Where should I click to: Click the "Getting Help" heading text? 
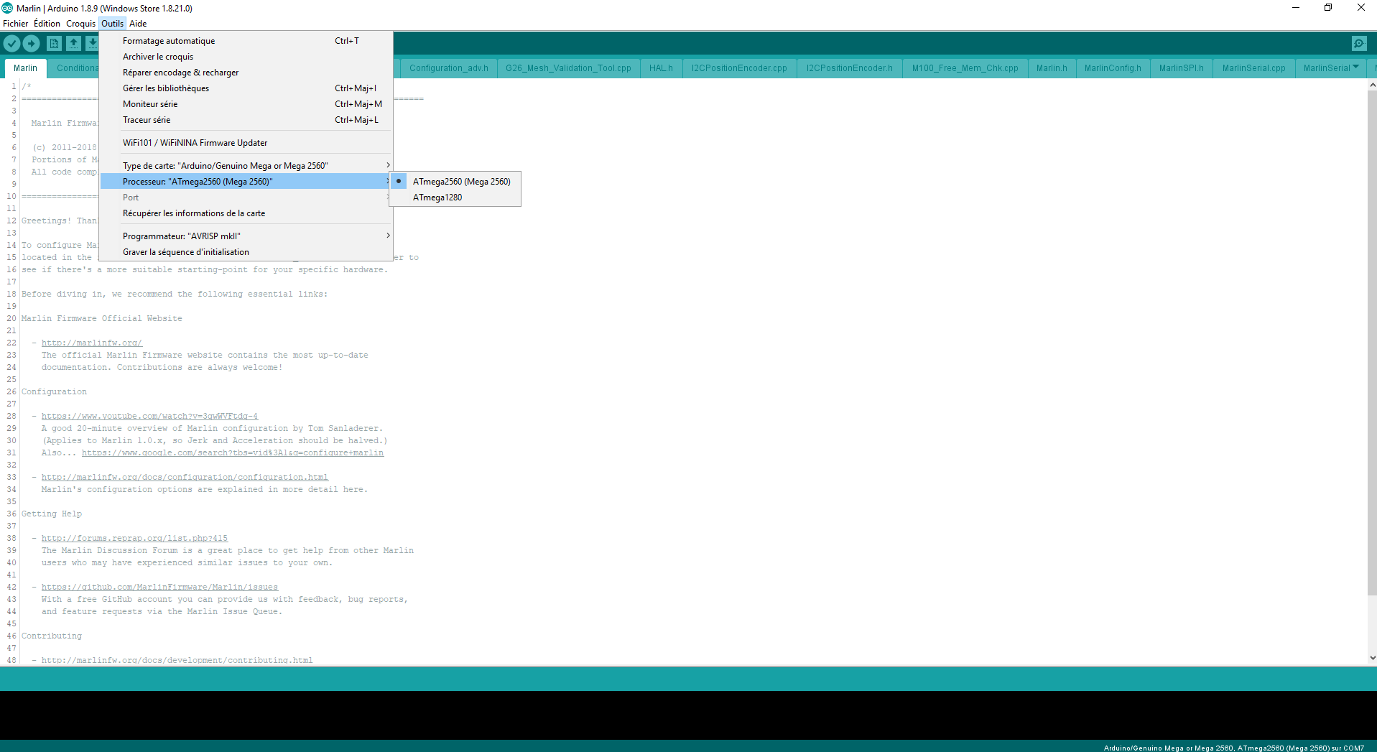tap(52, 514)
